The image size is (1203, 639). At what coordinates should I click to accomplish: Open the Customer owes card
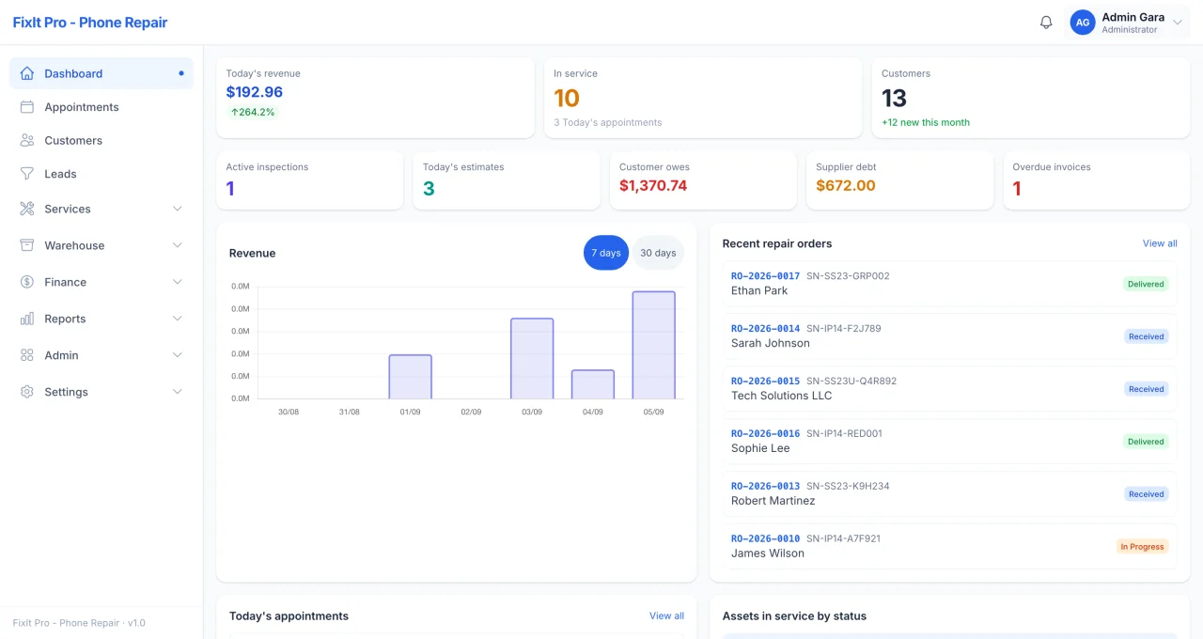(x=703, y=180)
